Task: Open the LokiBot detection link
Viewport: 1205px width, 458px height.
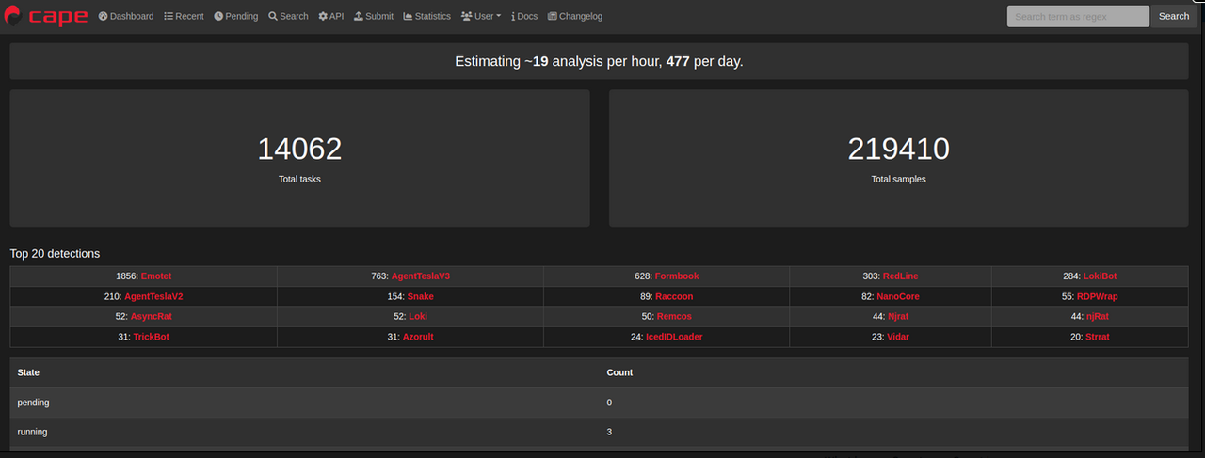Action: tap(1101, 276)
